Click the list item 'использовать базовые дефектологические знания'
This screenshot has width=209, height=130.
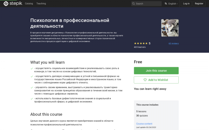click(72, 100)
